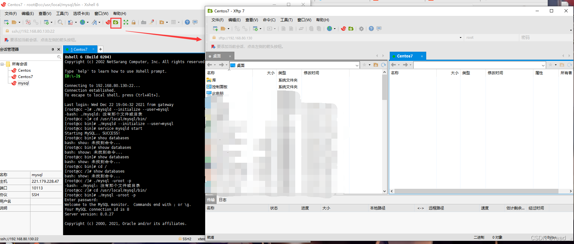The width and height of the screenshot is (574, 244).
Task: Toggle Xshell full screen icon
Action: [126, 22]
